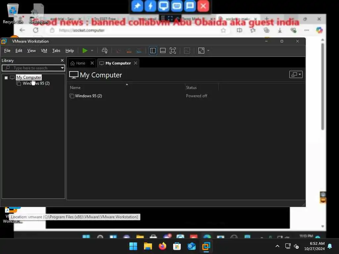339x254 pixels.
Task: Open chat icon in remote toolbar
Action: [190, 6]
